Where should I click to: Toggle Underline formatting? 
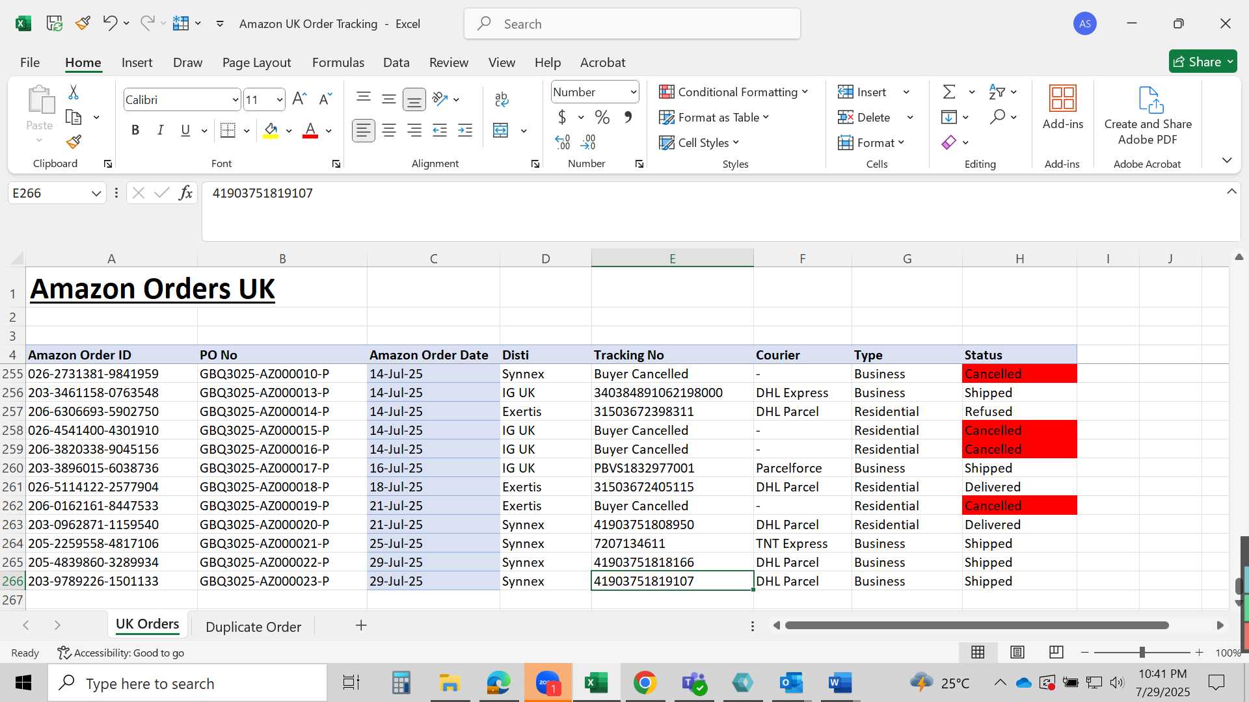185,131
